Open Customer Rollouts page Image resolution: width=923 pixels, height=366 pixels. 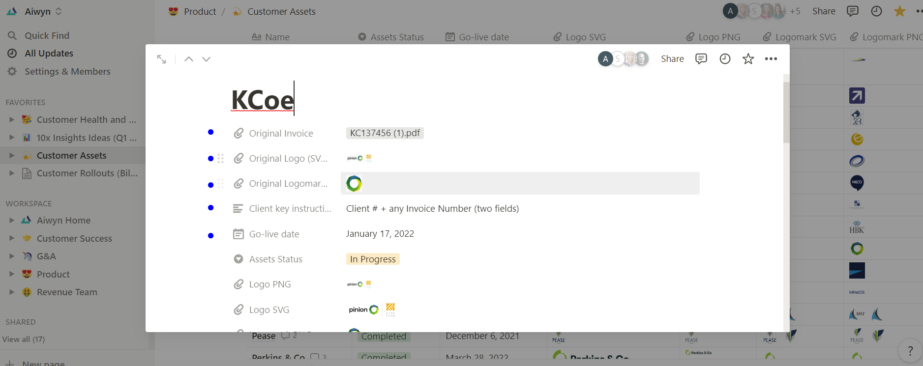coord(87,173)
